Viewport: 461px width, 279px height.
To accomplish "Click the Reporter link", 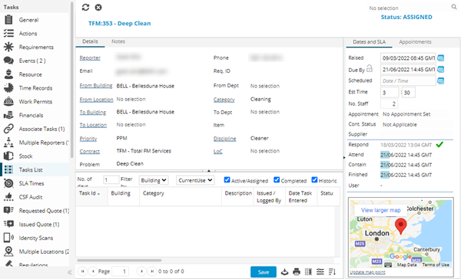I will (x=90, y=57).
